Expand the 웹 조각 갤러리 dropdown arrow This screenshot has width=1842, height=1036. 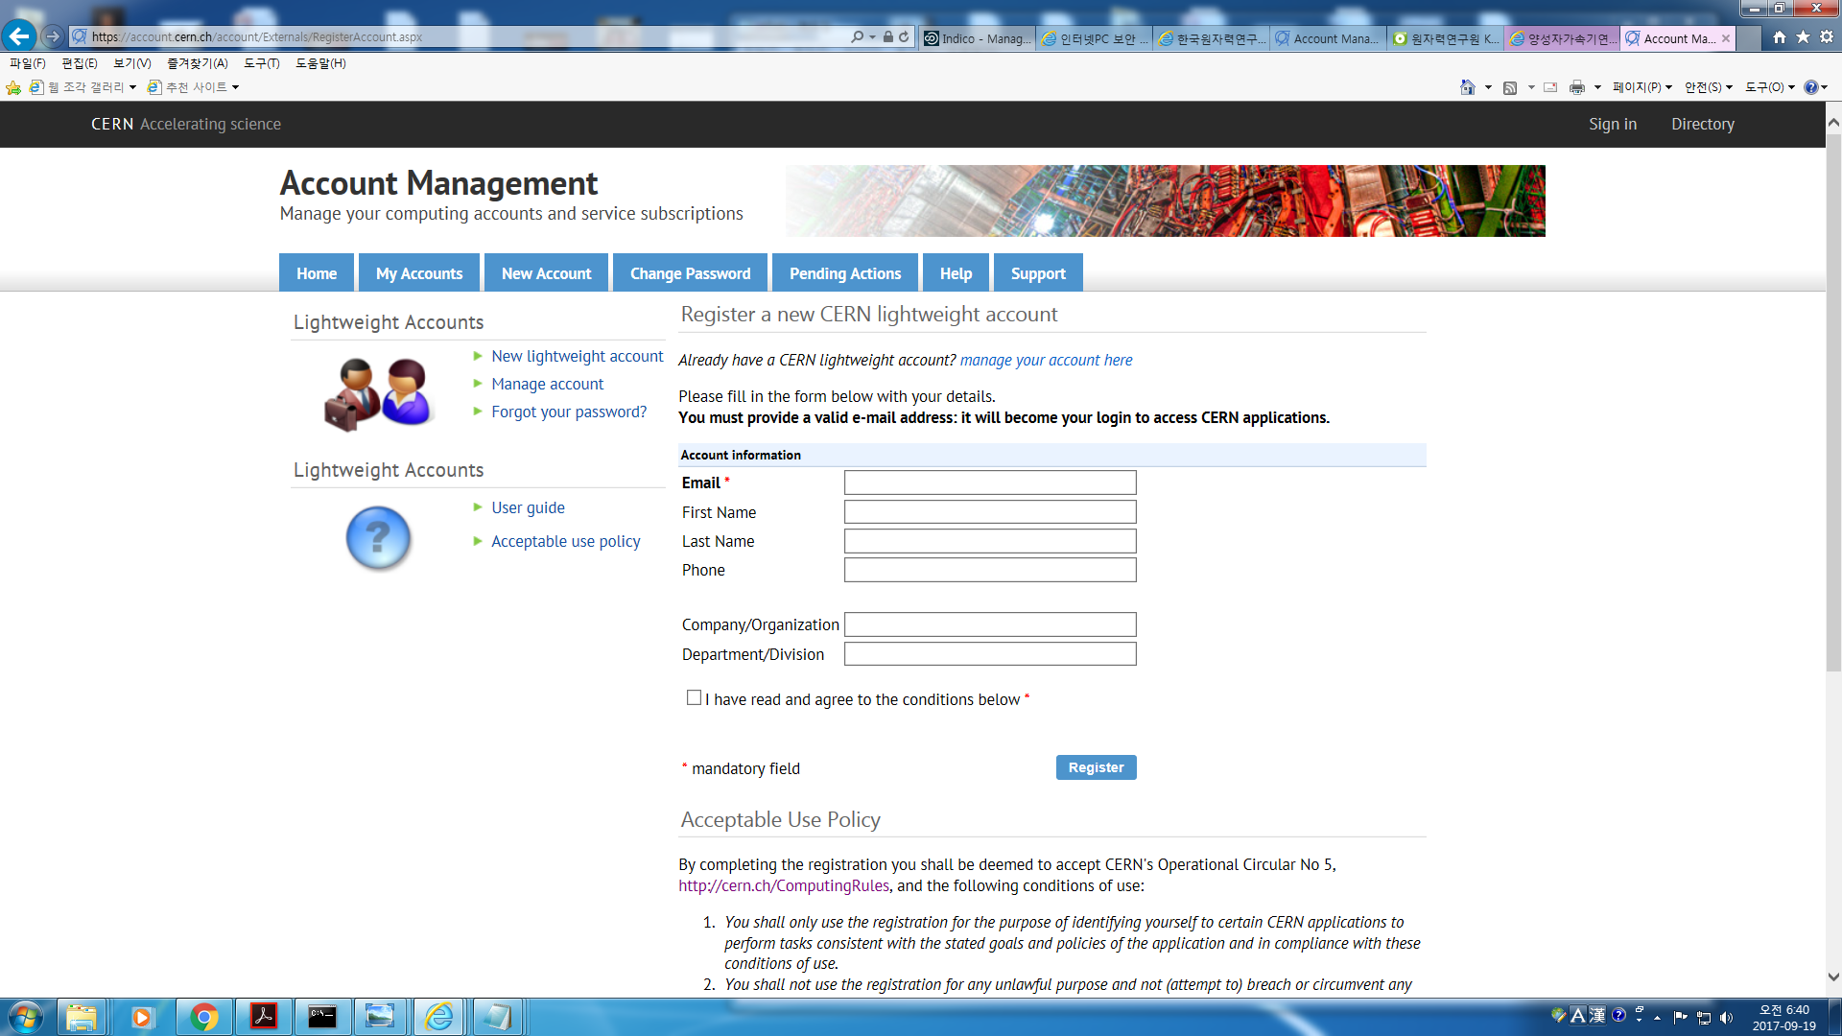(x=132, y=87)
